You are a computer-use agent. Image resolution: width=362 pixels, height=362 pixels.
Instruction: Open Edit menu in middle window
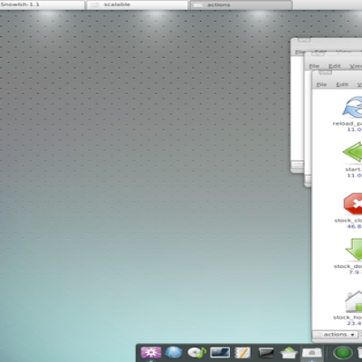point(334,66)
